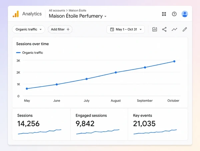Click the 21,035 key events value
Viewport: 200px width, 151px height.
(144, 124)
